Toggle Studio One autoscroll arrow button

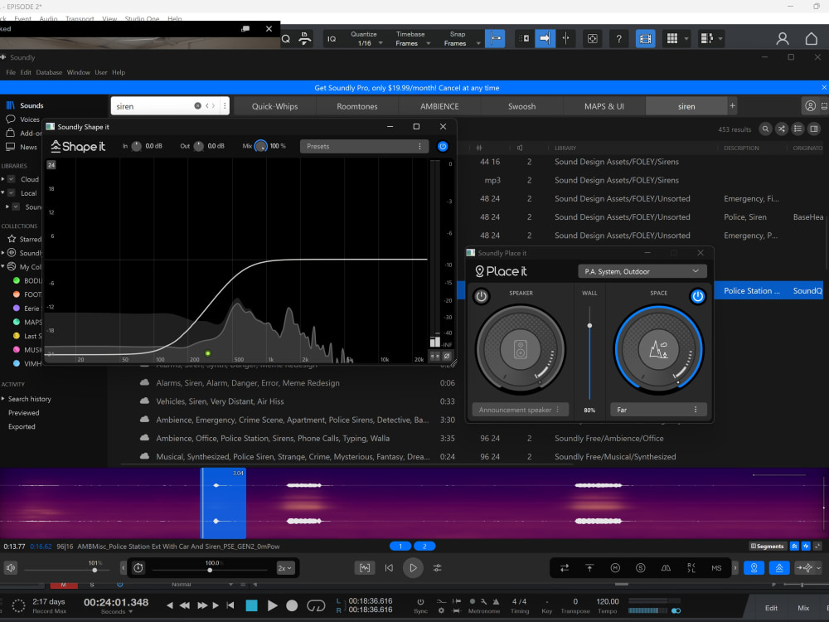[x=545, y=39]
